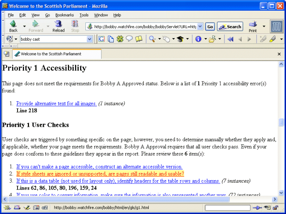Click the search engine globe icon
This screenshot has width=286, height=214.
tap(10, 39)
